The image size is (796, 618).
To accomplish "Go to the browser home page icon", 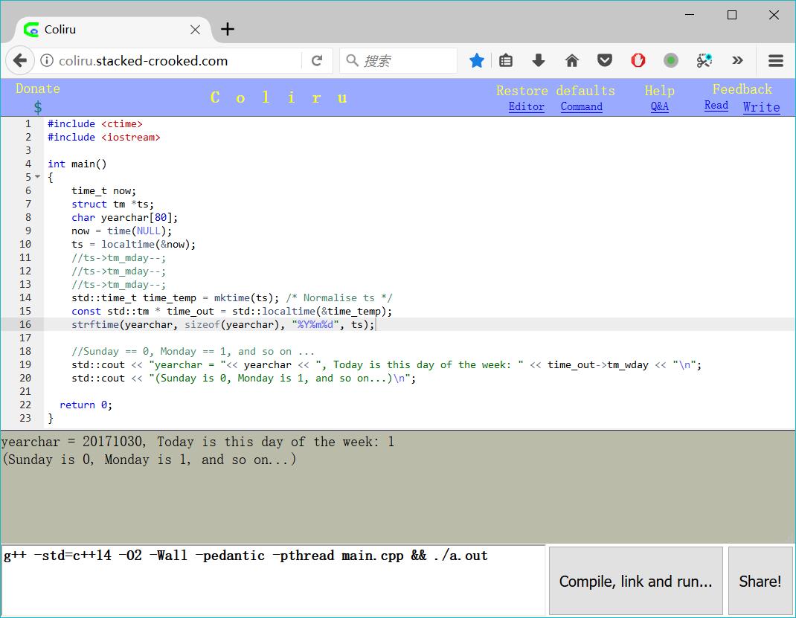I will click(x=572, y=61).
